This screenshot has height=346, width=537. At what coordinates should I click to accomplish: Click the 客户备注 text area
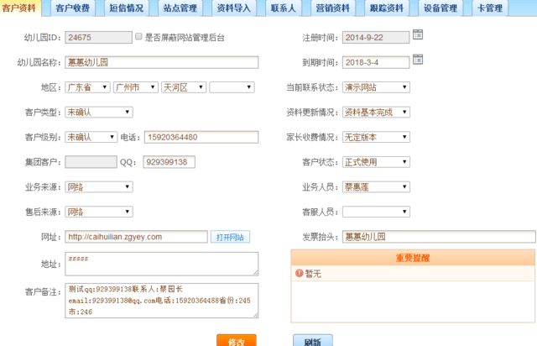click(162, 301)
